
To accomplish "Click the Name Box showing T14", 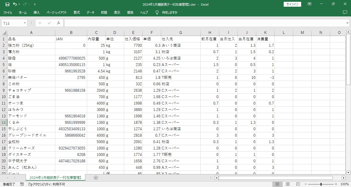I will click(12, 23).
